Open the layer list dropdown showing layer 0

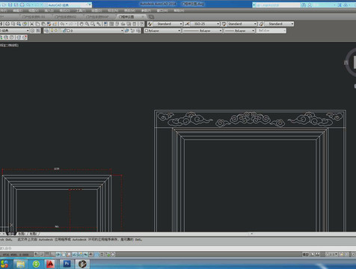84,31
